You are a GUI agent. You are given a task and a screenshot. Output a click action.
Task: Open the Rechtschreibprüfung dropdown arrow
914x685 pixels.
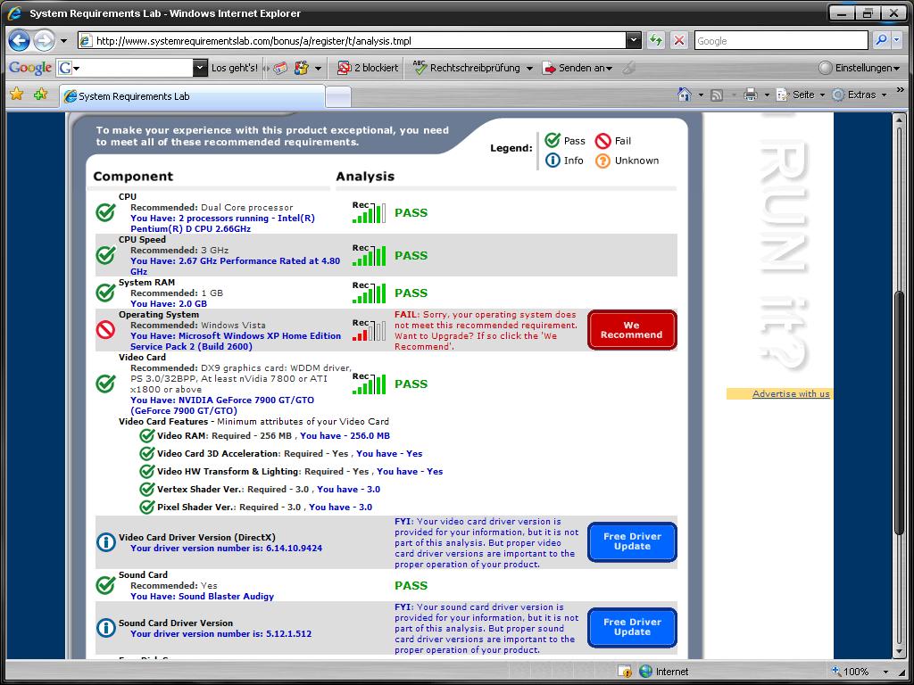[x=529, y=68]
